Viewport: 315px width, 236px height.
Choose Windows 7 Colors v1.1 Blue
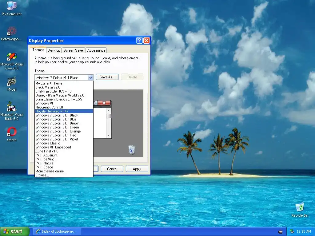(x=64, y=119)
